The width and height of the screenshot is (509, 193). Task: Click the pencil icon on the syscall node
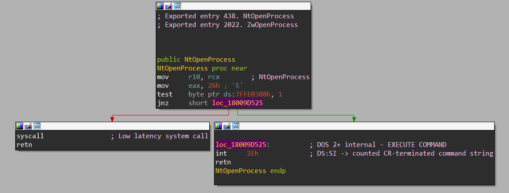pos(28,126)
